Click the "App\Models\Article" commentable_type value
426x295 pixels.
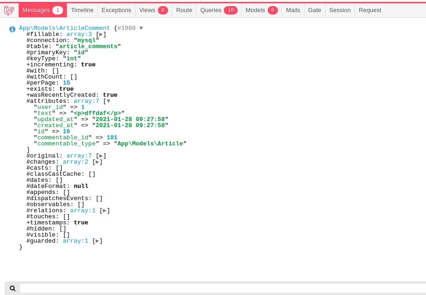coord(150,144)
